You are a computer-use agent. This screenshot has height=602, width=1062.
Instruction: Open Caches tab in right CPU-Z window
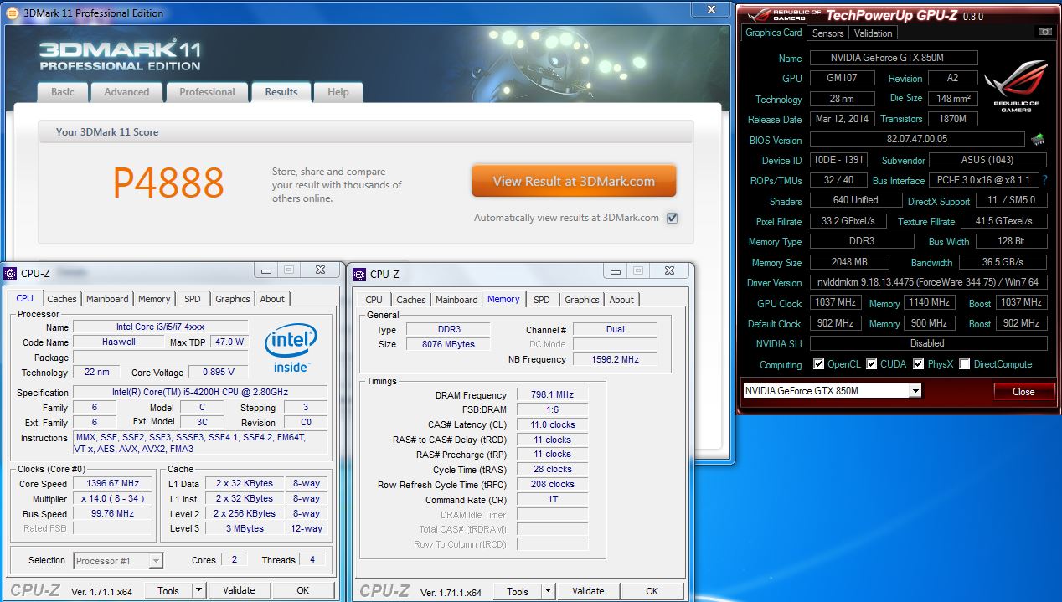(x=411, y=300)
